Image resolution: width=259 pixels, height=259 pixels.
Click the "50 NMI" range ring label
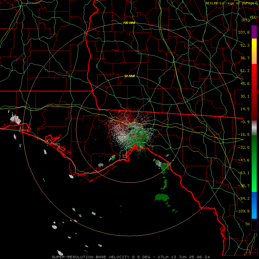[x=129, y=76]
